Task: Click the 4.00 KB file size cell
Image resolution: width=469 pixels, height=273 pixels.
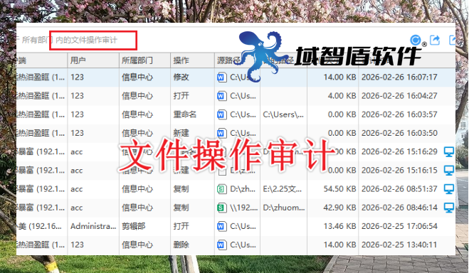Action: coord(342,96)
